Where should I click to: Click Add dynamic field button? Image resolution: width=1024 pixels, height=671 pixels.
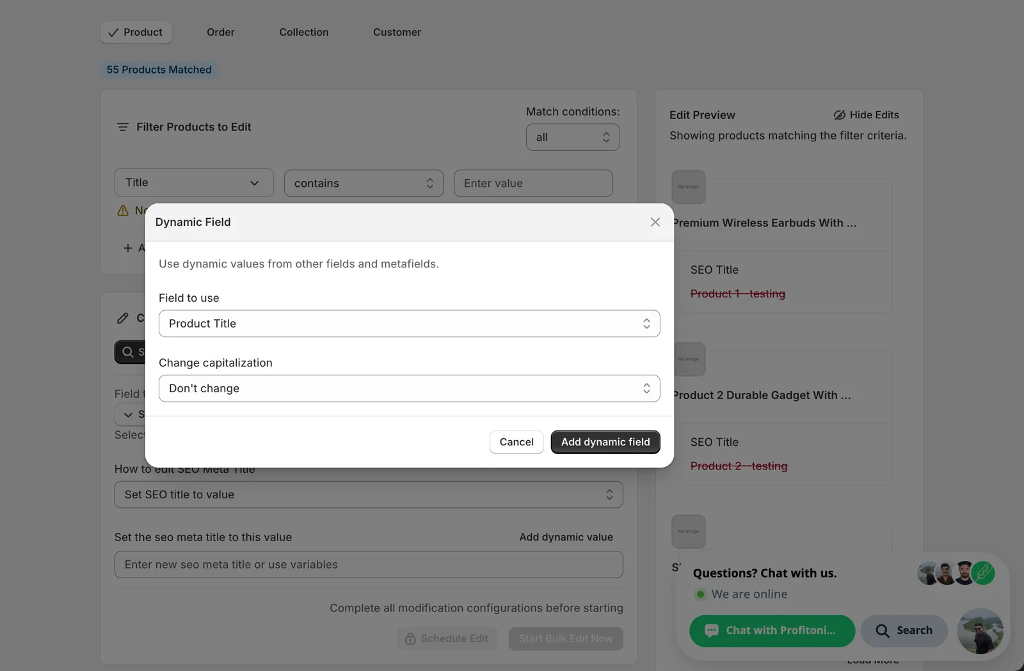click(605, 442)
